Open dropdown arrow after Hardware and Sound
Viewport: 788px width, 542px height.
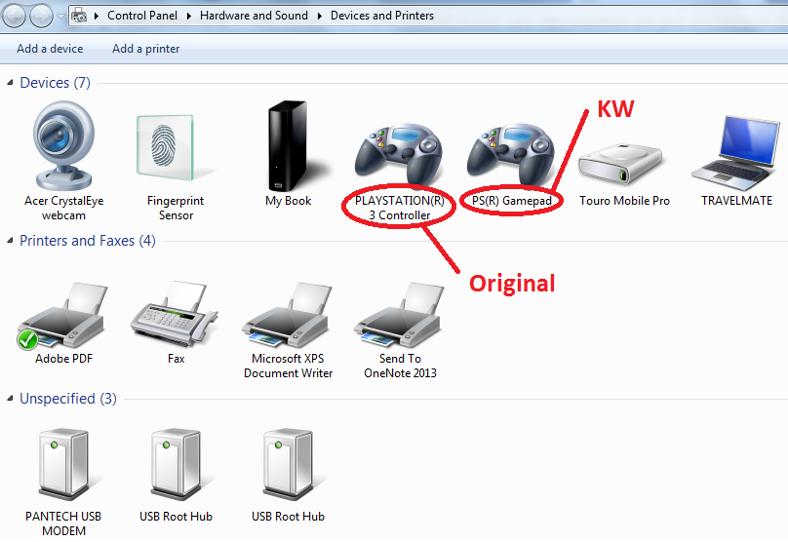pyautogui.click(x=320, y=16)
